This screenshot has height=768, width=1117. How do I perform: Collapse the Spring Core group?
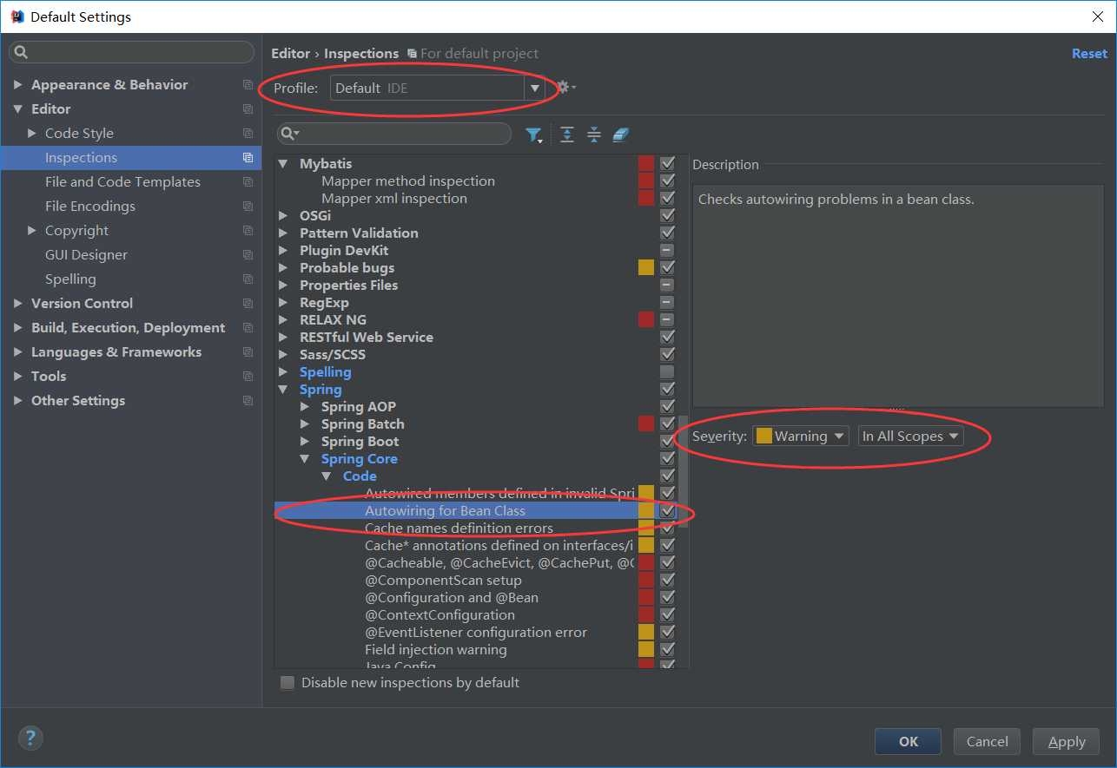pos(305,458)
